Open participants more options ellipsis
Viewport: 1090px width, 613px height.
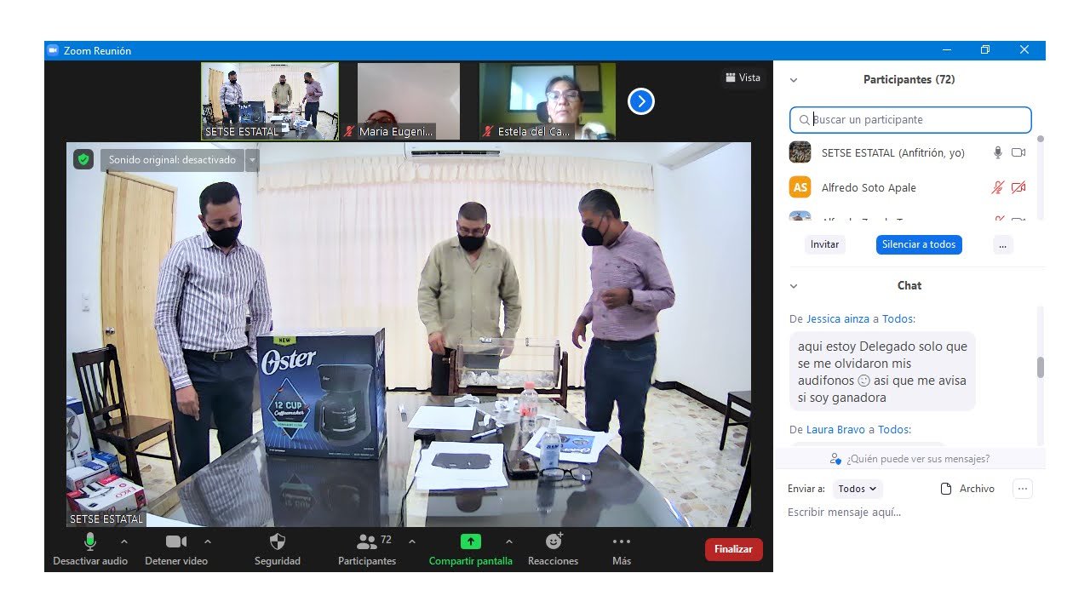[x=1002, y=244]
